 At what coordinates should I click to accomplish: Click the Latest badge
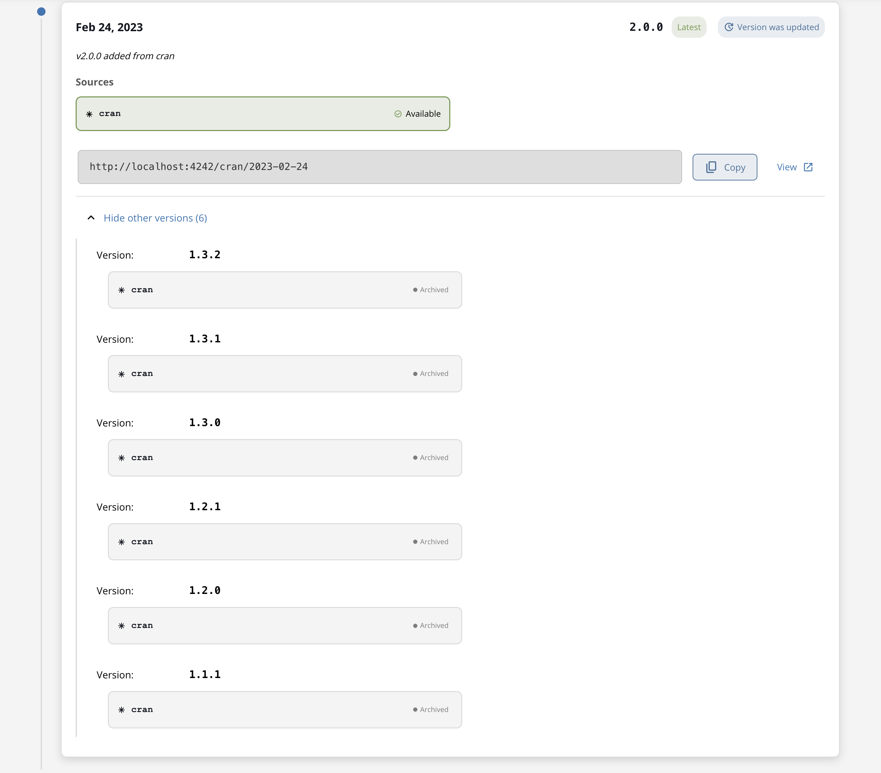[x=689, y=27]
